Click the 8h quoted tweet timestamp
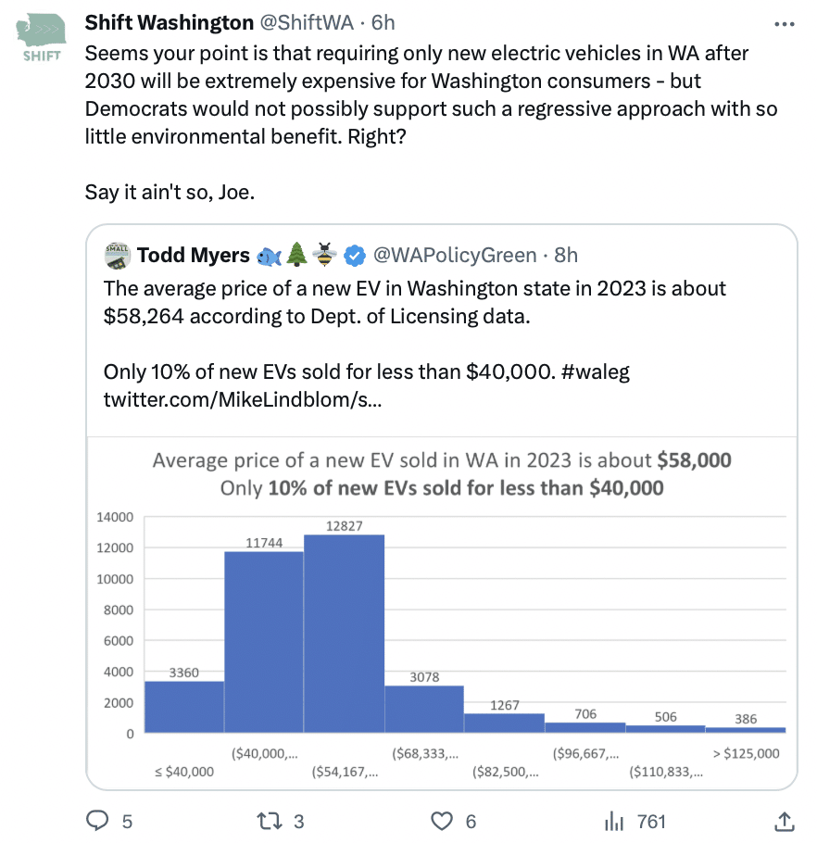Image resolution: width=817 pixels, height=843 pixels. point(566,255)
